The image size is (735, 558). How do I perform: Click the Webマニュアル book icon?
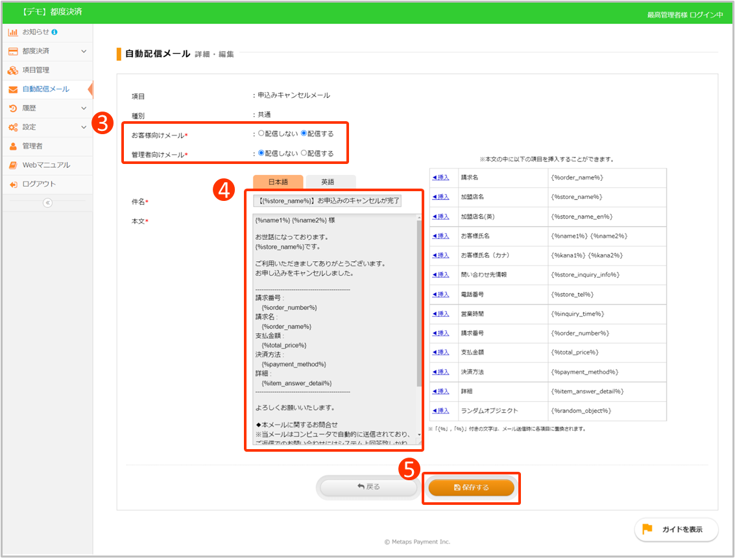click(x=13, y=165)
